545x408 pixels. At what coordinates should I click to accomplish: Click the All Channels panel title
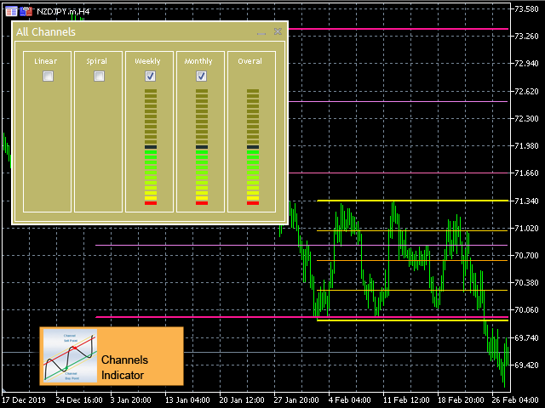click(x=46, y=32)
